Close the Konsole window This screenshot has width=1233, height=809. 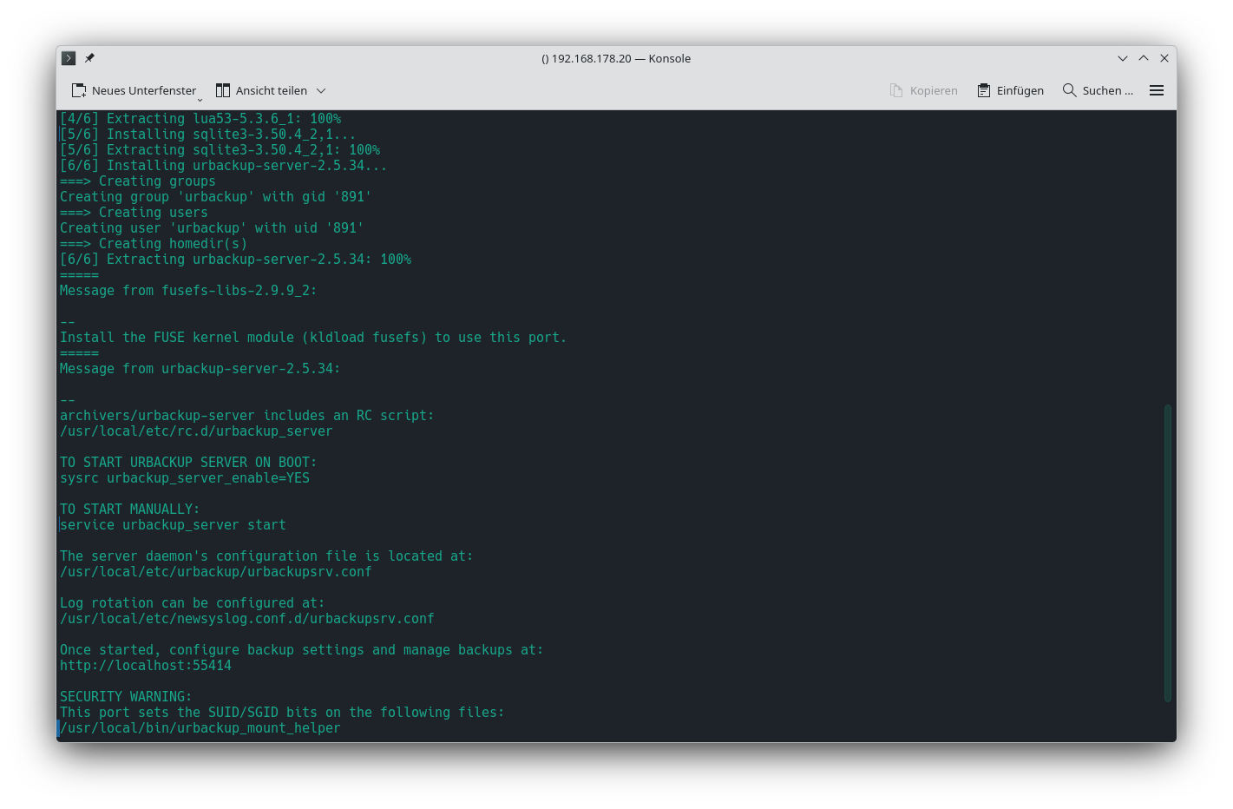(1164, 58)
